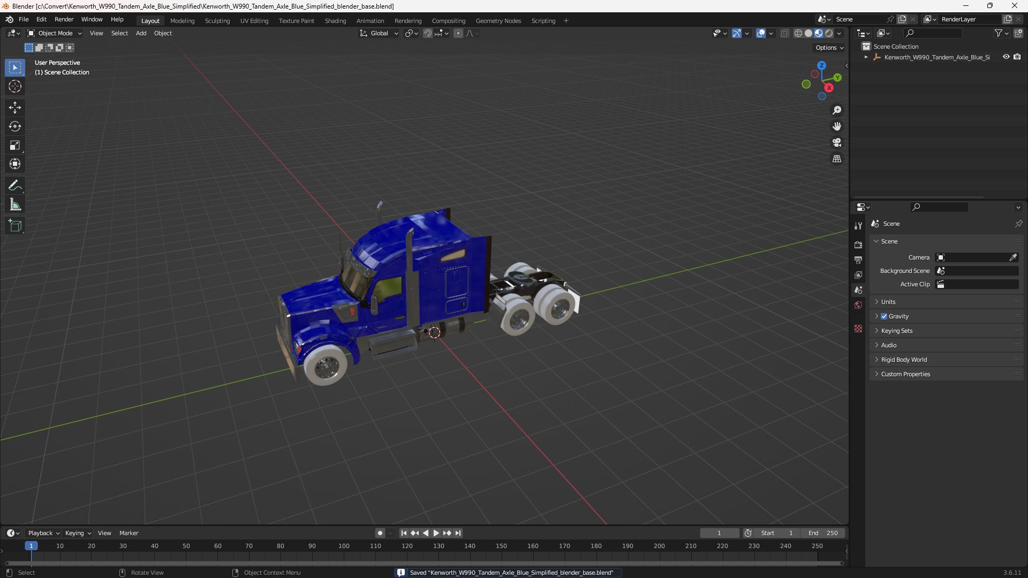
Task: Click the Start frame field
Action: coord(777,533)
